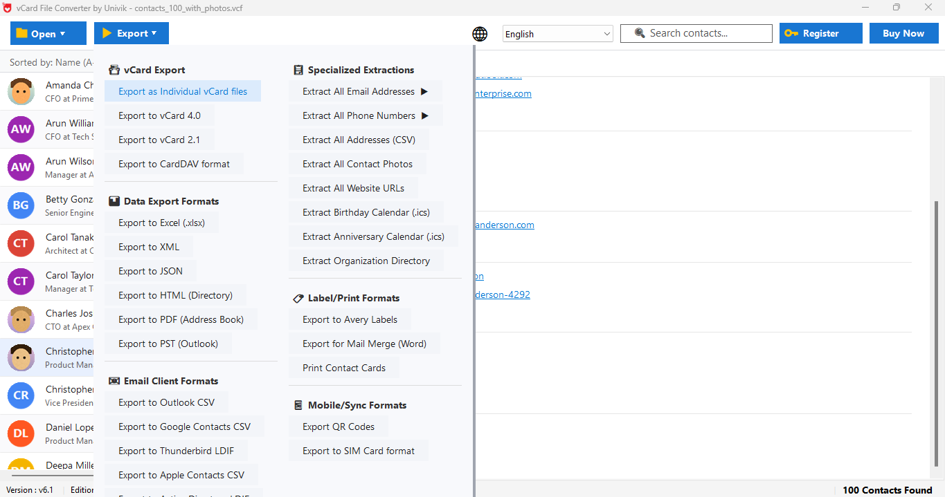Select Amanda's contact avatar photo
Image resolution: width=945 pixels, height=497 pixels.
coord(21,91)
